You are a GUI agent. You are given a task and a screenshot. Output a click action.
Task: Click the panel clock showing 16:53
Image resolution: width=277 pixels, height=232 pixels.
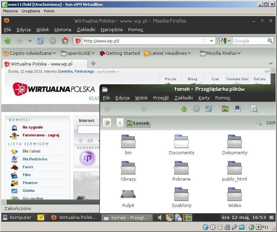click(x=244, y=217)
